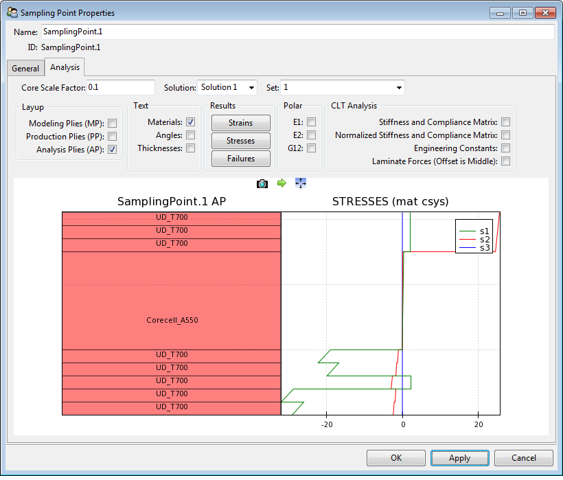Open the Set dropdown

pyautogui.click(x=342, y=88)
